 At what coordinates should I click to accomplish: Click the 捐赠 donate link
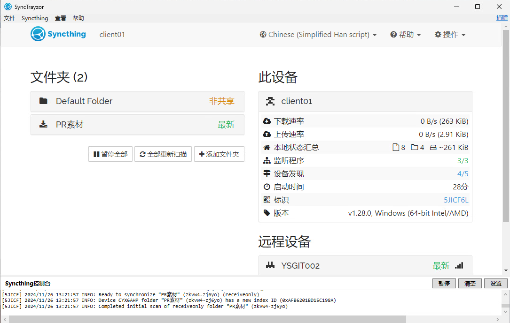pos(502,18)
